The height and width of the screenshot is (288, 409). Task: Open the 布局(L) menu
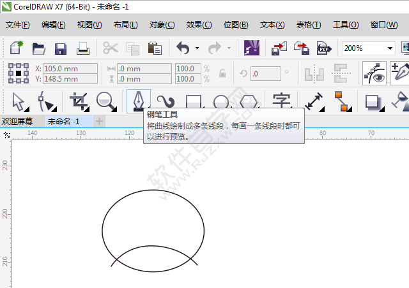pos(125,25)
